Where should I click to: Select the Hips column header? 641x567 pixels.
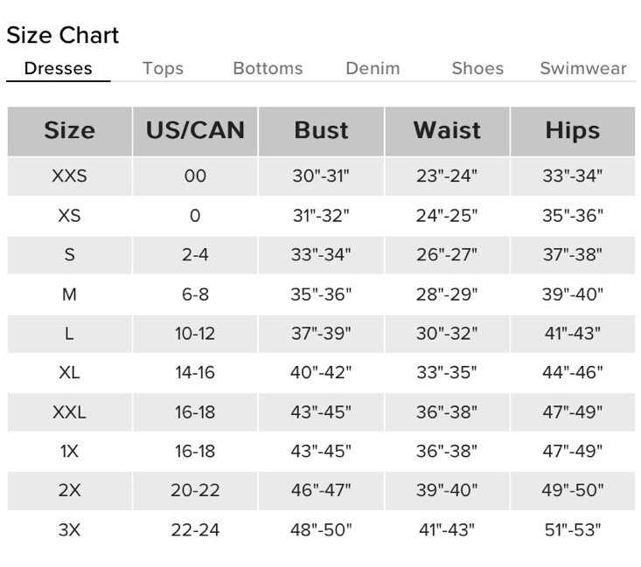pyautogui.click(x=573, y=131)
